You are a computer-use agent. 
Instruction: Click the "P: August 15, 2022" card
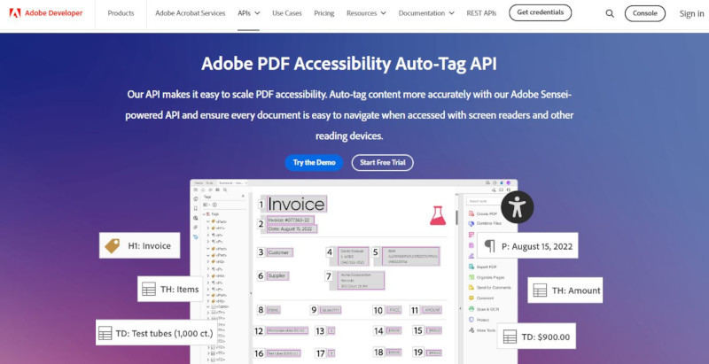click(527, 245)
